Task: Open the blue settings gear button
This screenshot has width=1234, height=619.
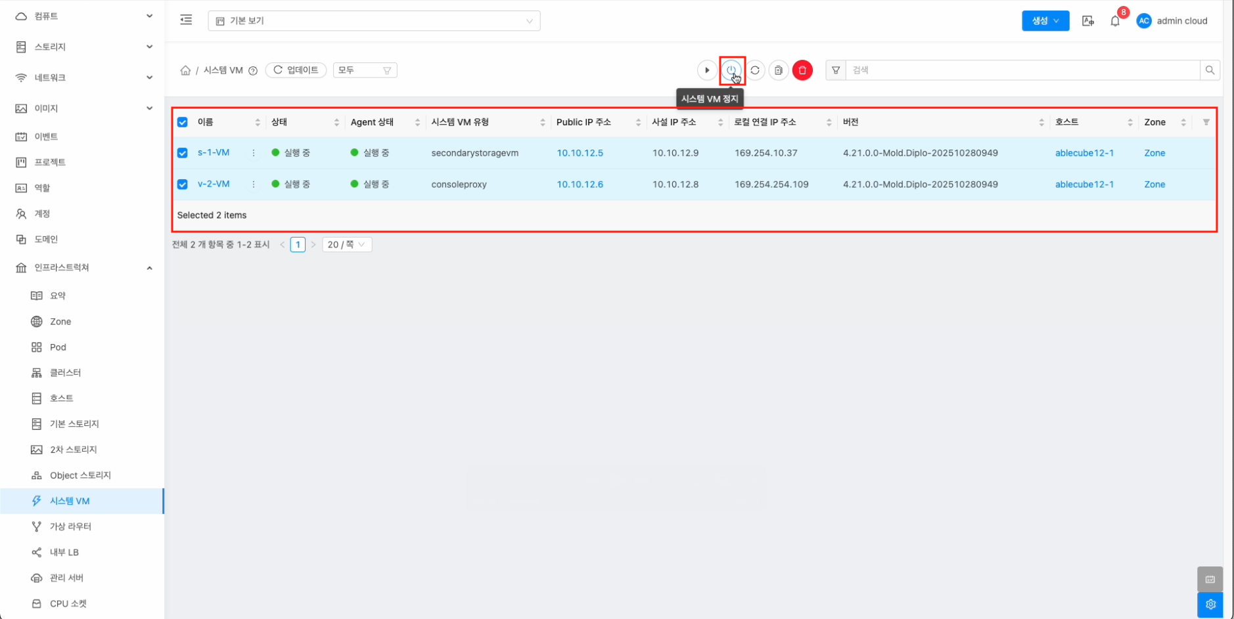Action: pos(1210,605)
